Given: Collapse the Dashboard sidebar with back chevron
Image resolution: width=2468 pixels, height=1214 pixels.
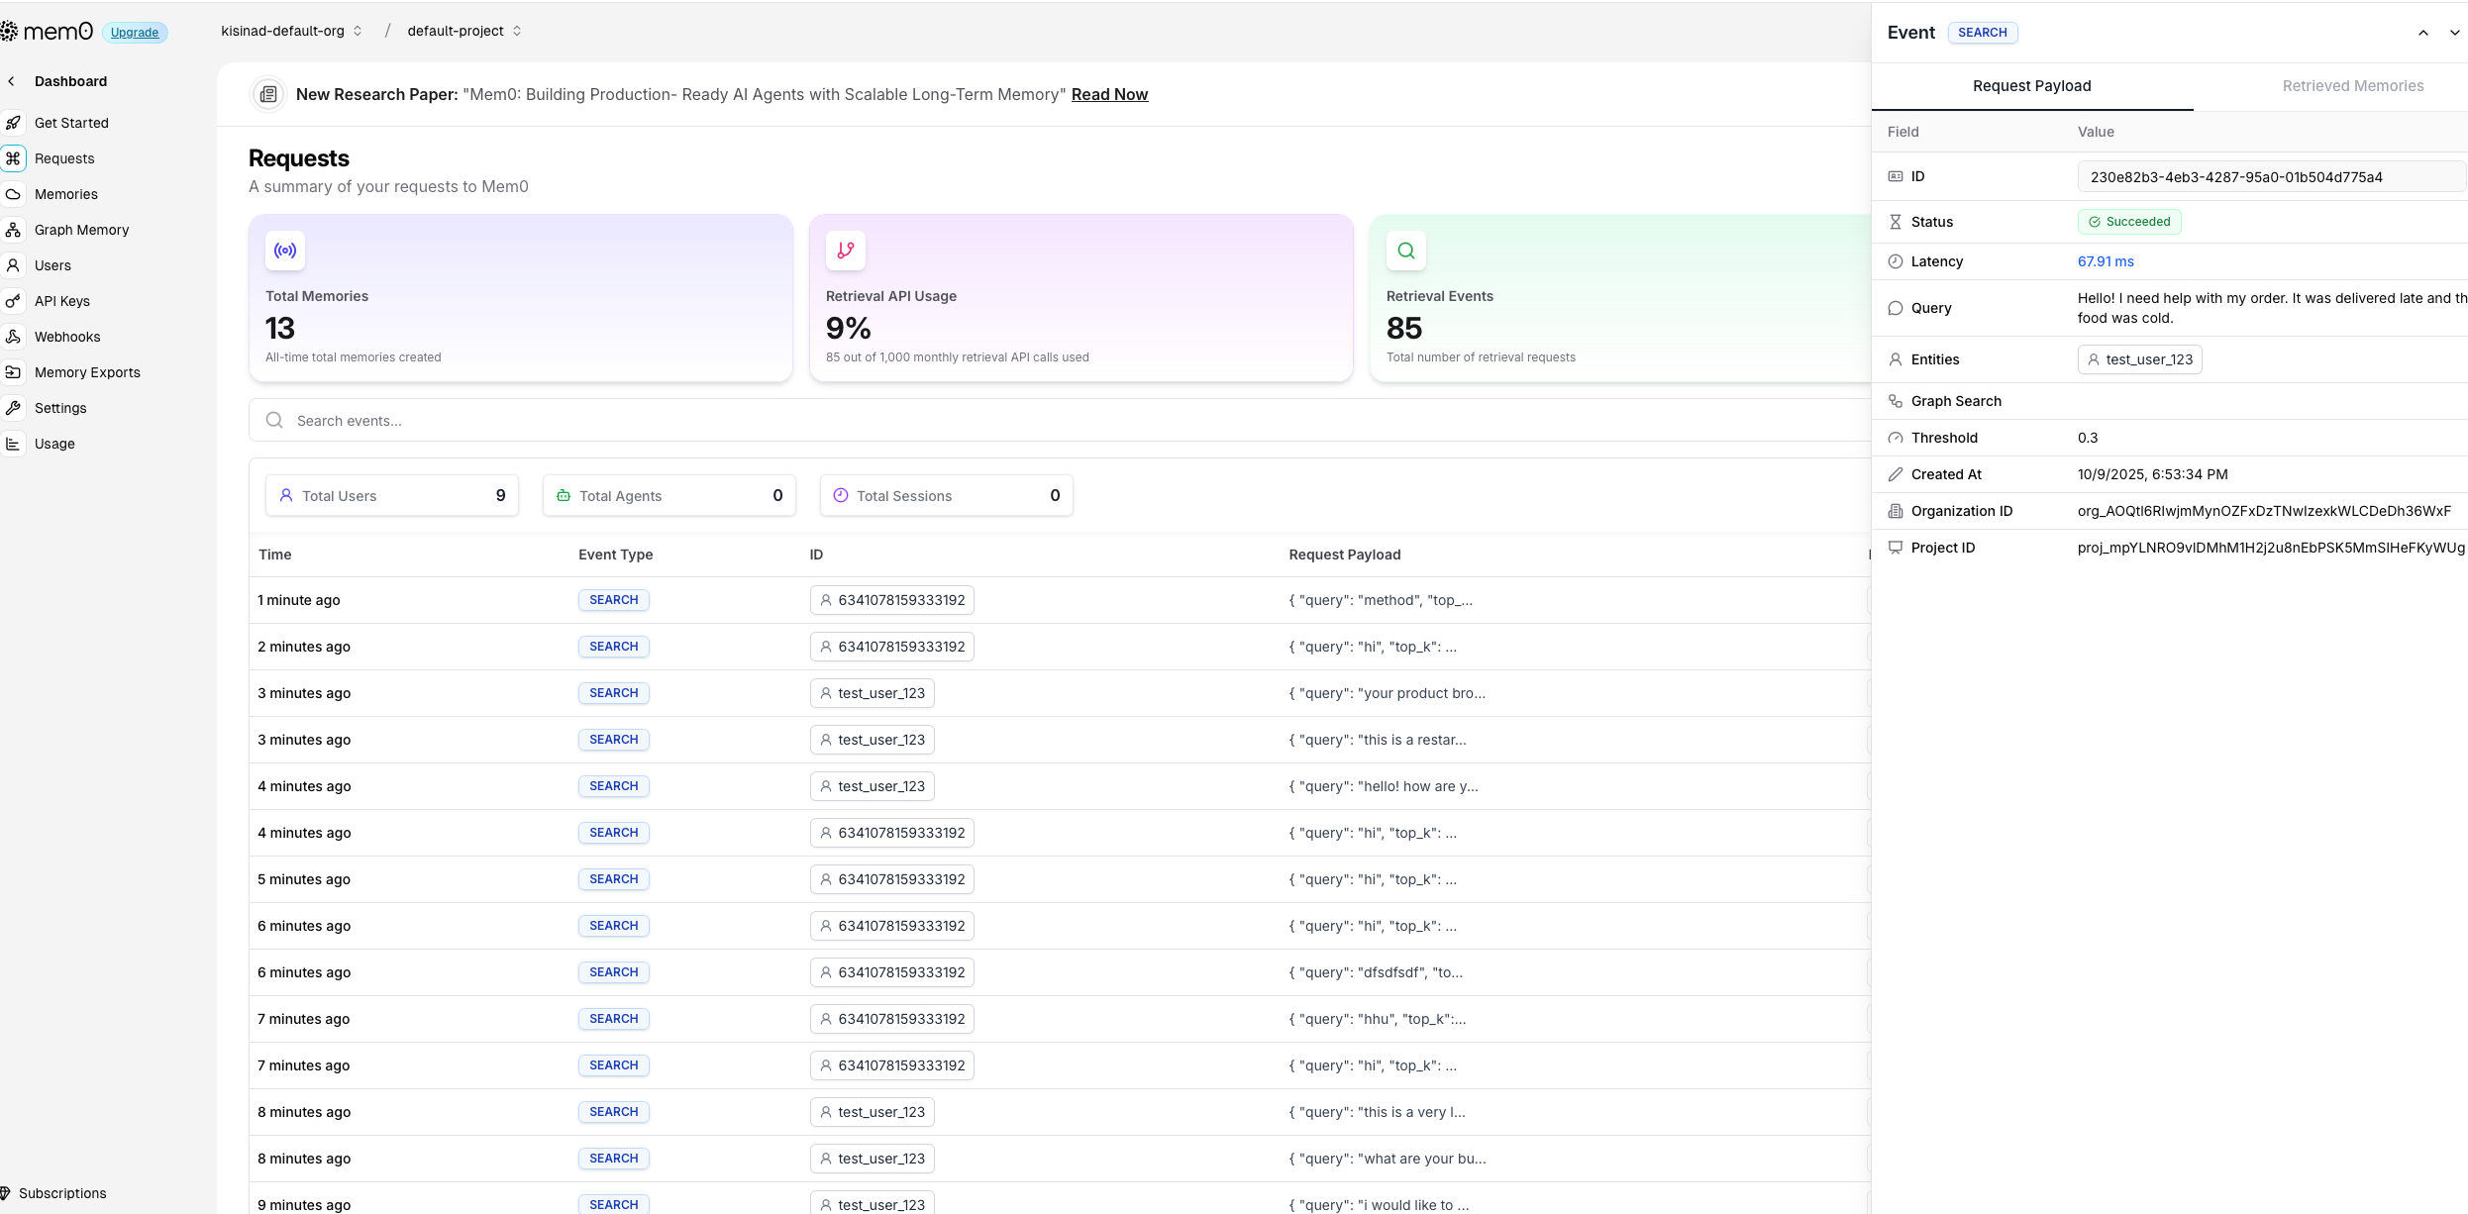Looking at the screenshot, I should [x=11, y=81].
